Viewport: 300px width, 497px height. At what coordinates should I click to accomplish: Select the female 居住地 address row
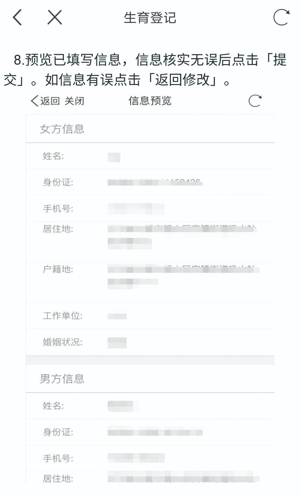150,242
